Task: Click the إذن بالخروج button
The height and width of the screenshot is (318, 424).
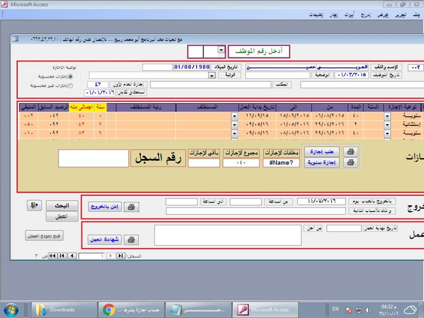Action: (105, 207)
